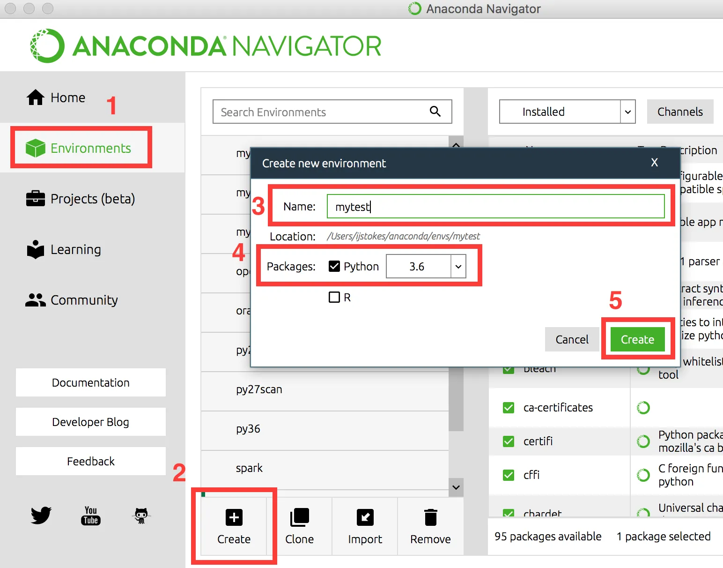The height and width of the screenshot is (568, 723).
Task: Open the YouTube link icon
Action: pyautogui.click(x=91, y=516)
